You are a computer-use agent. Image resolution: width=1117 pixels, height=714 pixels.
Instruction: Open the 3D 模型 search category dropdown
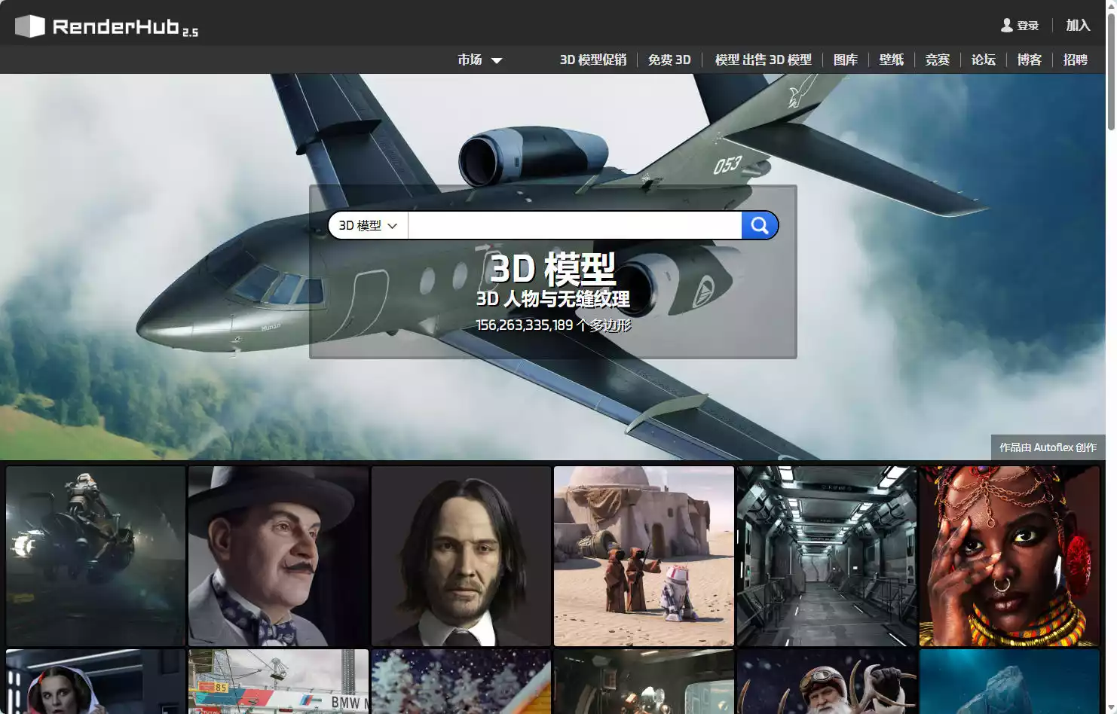pos(368,225)
